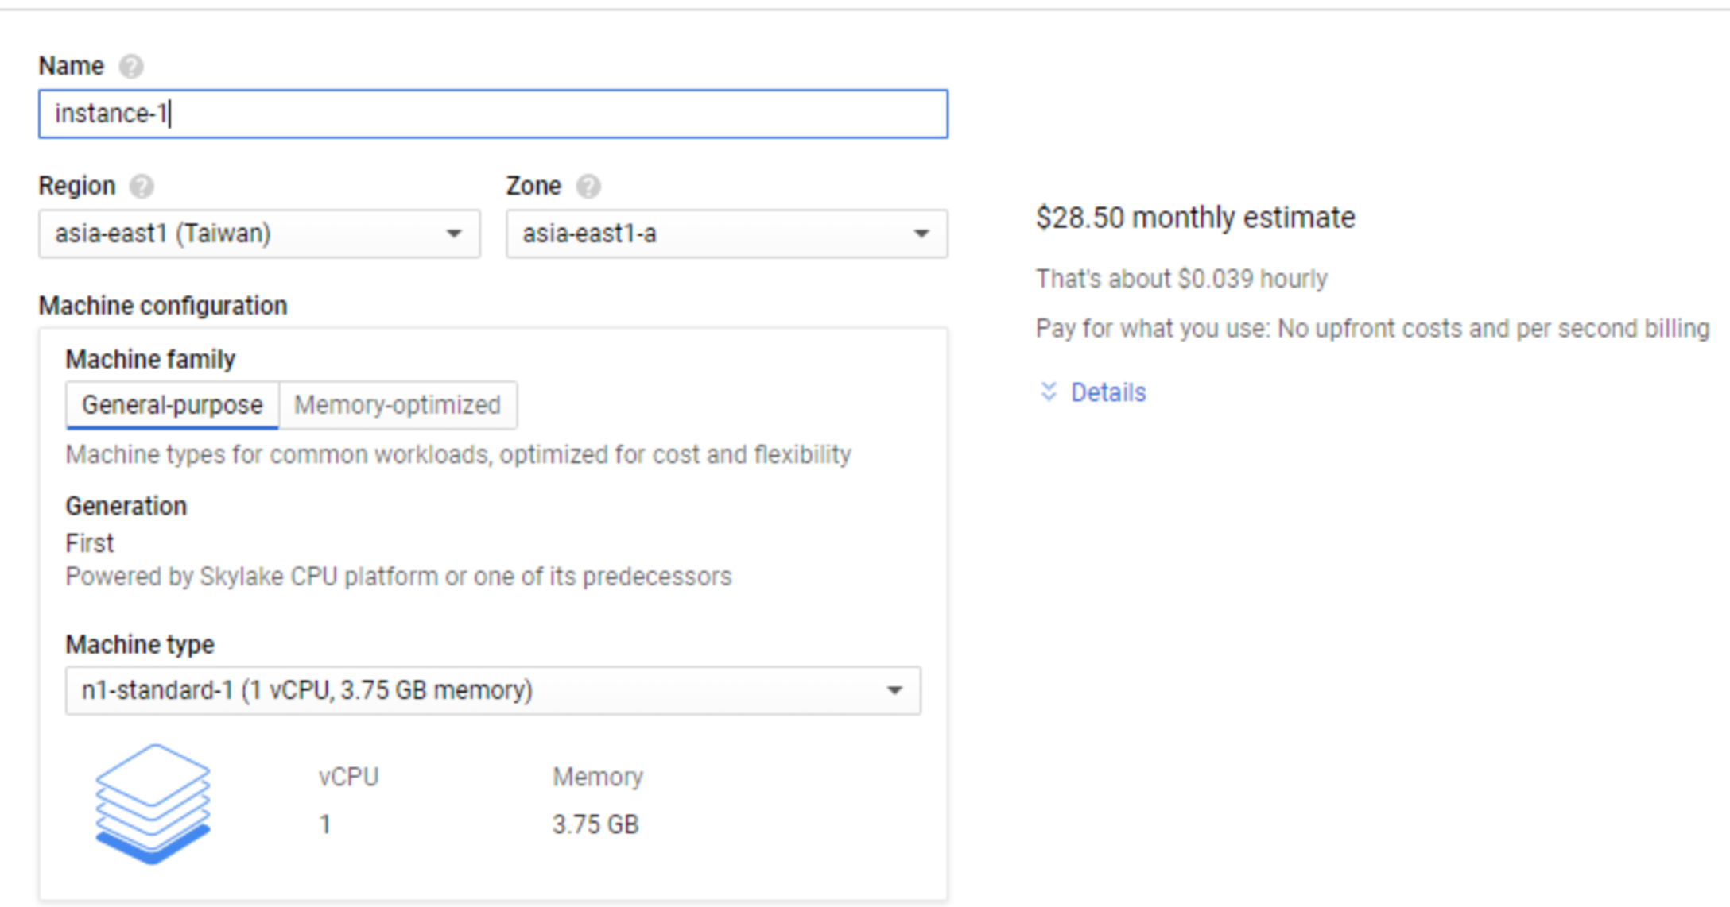Click the Zone help question mark icon
Screen dimensions: 1730x907
(588, 187)
